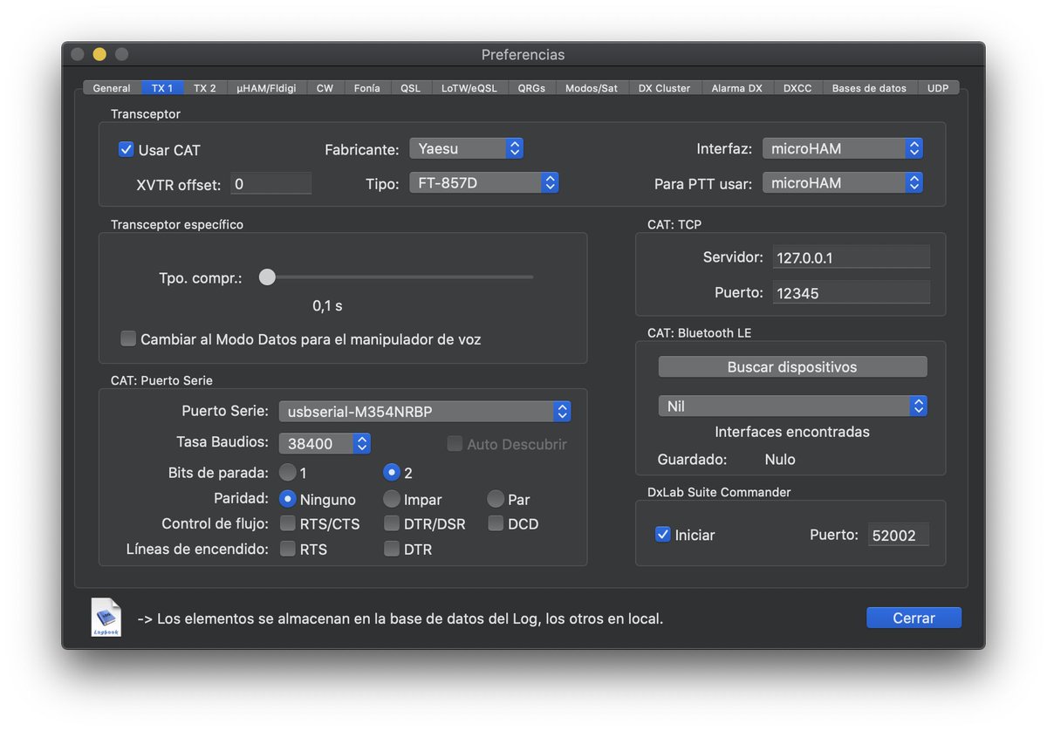1047x731 pixels.
Task: Click the Interfaces encontradas label
Action: [792, 432]
